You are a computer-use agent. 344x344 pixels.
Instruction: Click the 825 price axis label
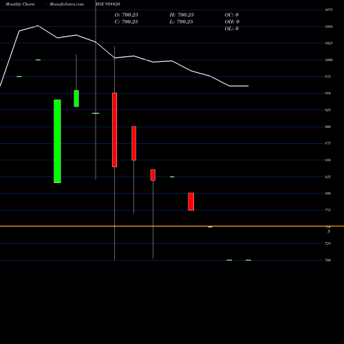click(x=327, y=177)
